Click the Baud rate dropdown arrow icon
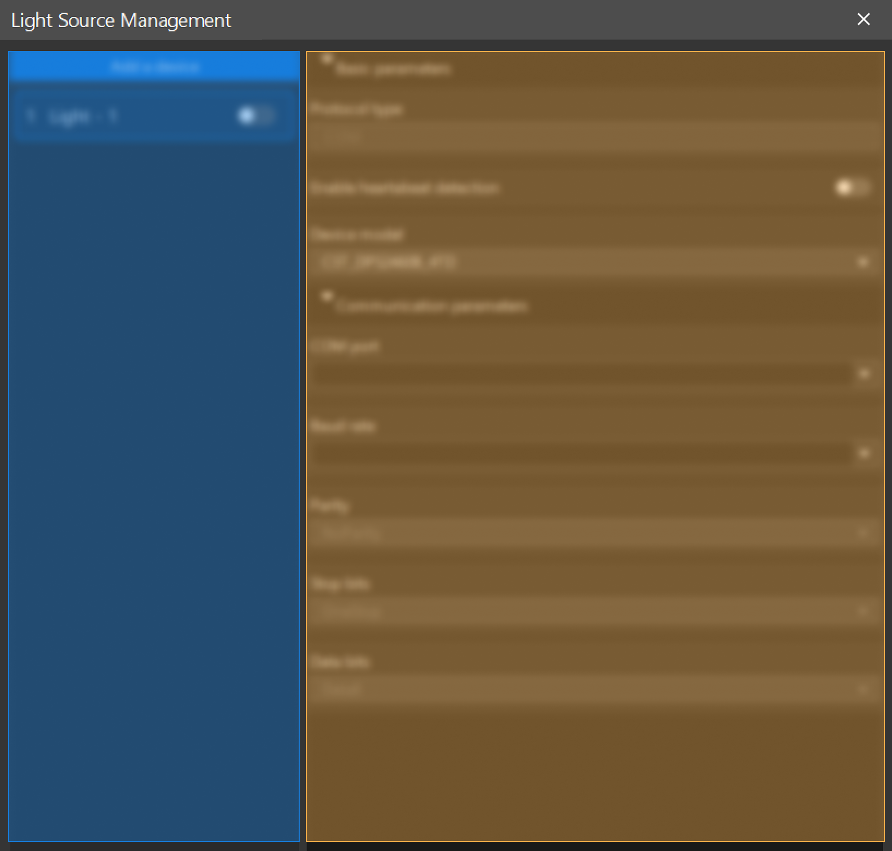Screen dimensions: 892x851 click(862, 453)
